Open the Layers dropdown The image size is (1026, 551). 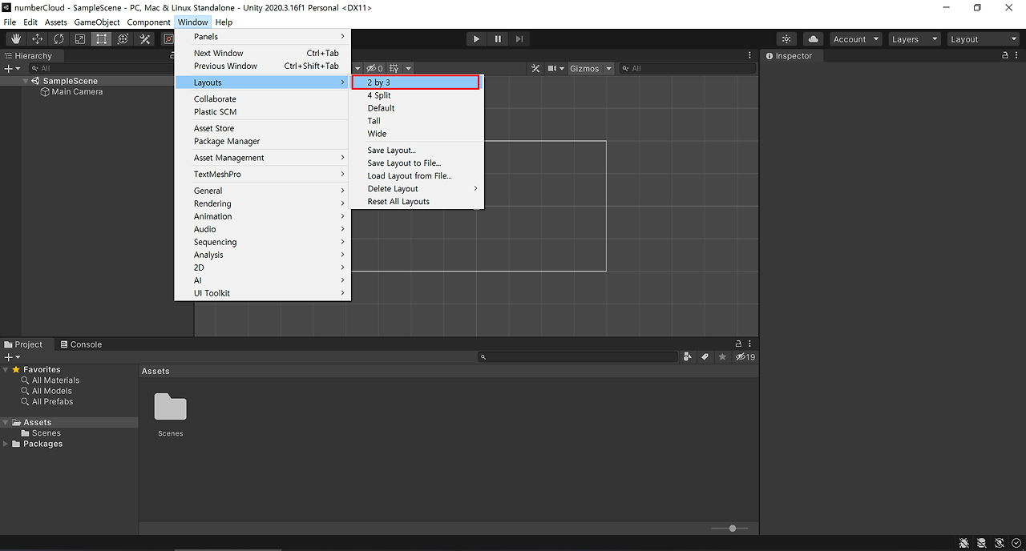[914, 39]
